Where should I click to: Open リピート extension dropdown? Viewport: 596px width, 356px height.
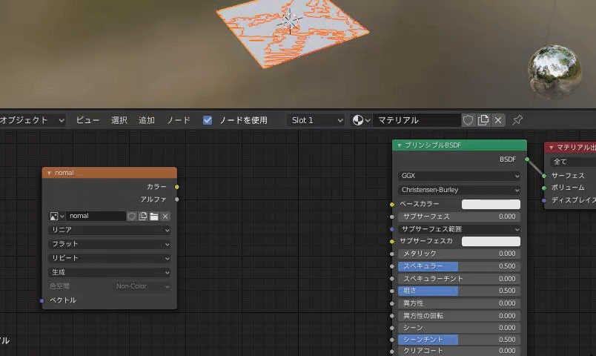(110, 258)
